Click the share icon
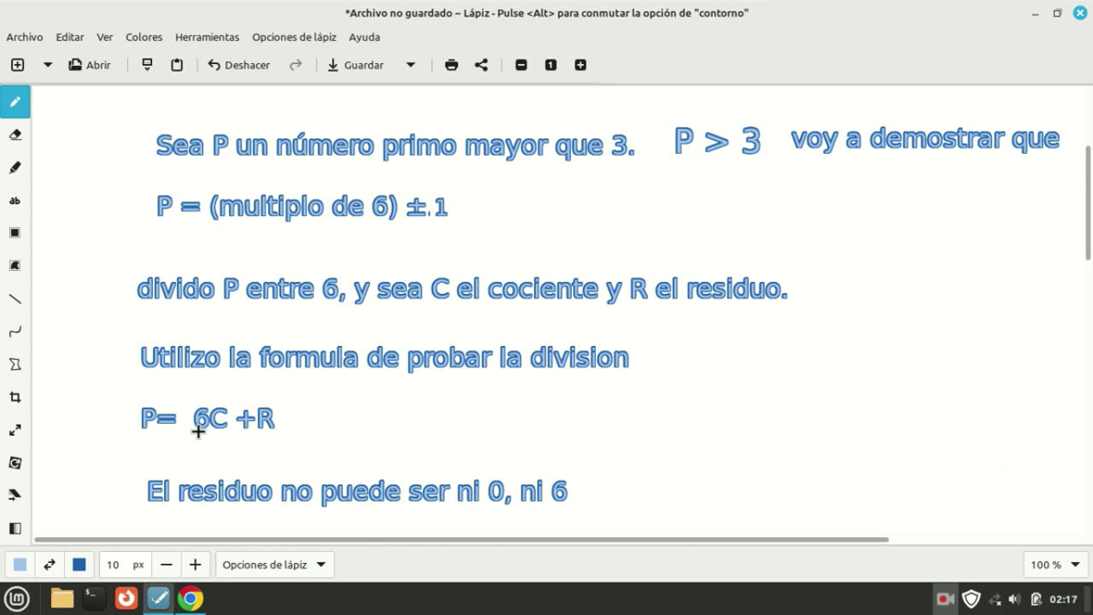1093x615 pixels. point(482,65)
